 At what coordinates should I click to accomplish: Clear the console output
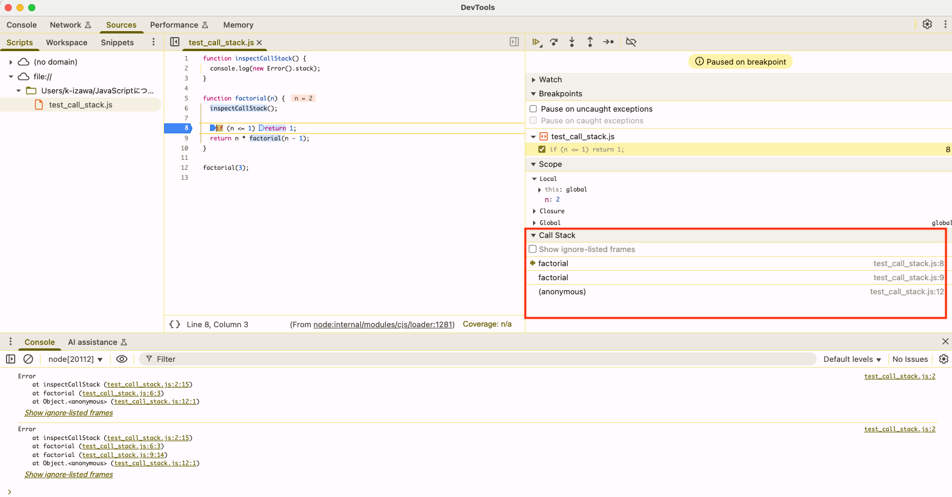click(x=28, y=359)
